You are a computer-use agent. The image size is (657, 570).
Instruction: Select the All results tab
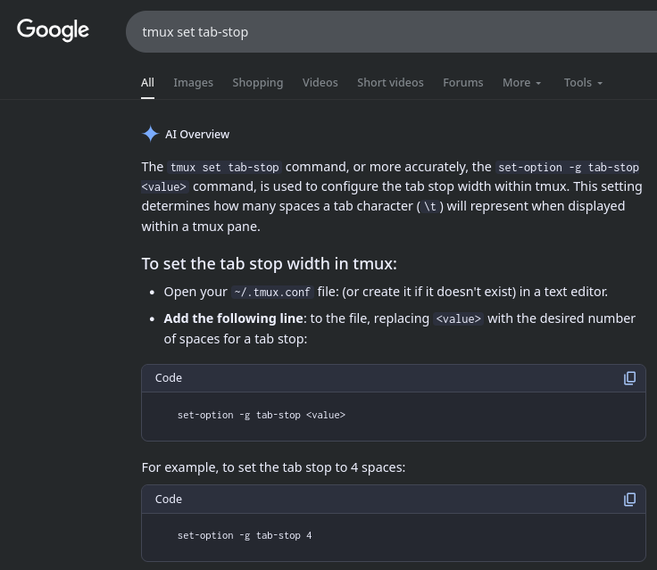(147, 82)
